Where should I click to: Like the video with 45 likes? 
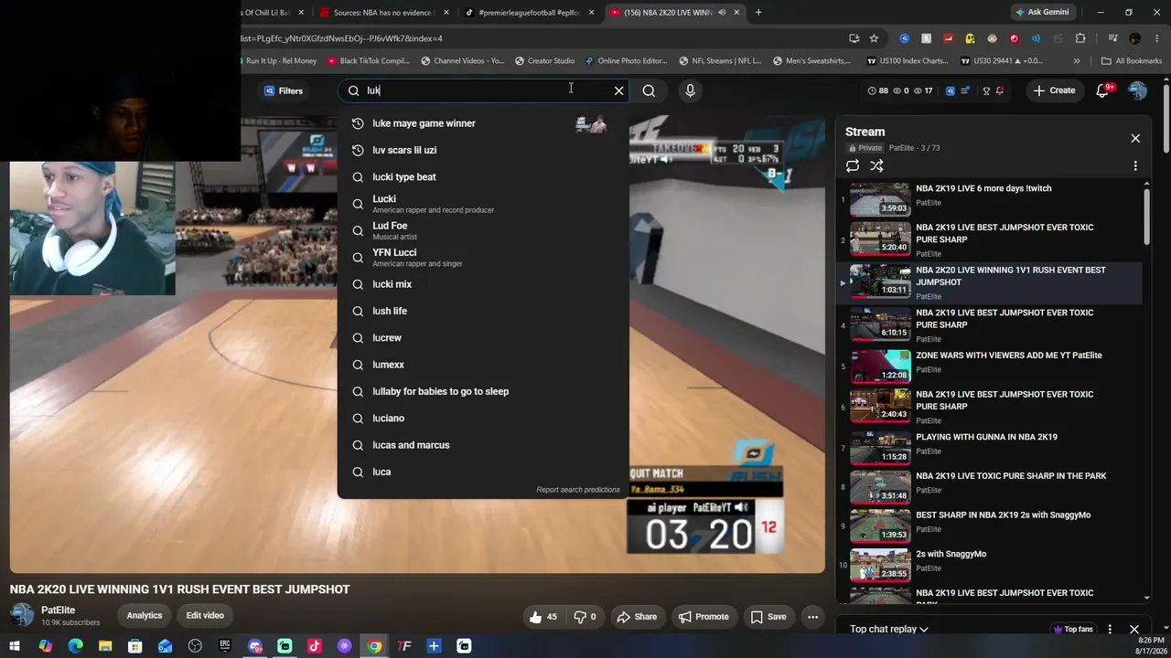(x=543, y=617)
